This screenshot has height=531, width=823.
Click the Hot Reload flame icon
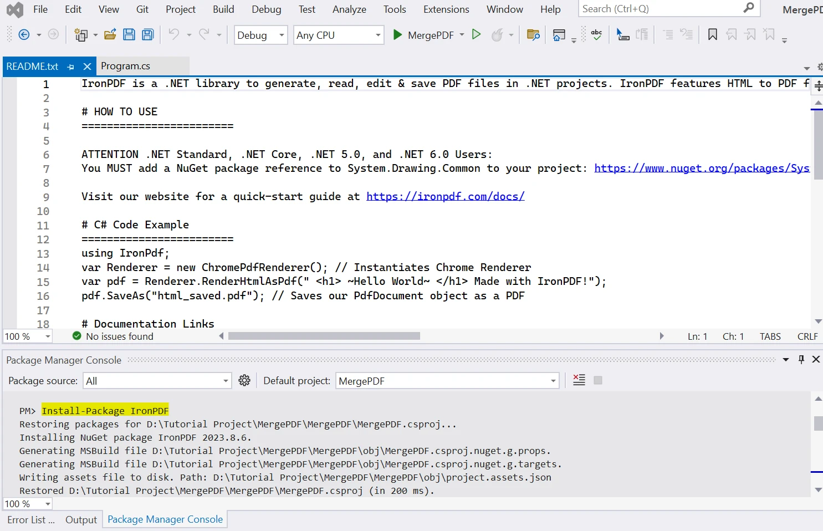tap(497, 35)
